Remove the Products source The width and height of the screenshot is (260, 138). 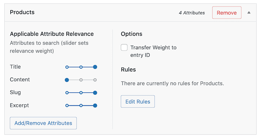pos(227,13)
